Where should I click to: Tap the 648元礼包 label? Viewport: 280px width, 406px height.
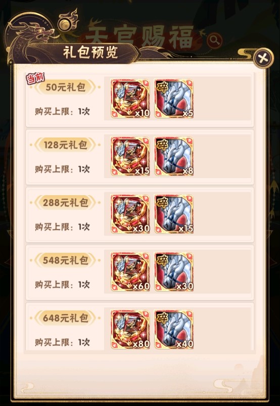pos(65,318)
